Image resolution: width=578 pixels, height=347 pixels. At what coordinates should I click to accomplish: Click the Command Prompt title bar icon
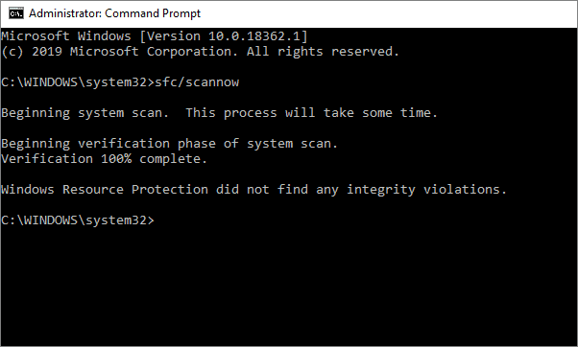tap(16, 13)
